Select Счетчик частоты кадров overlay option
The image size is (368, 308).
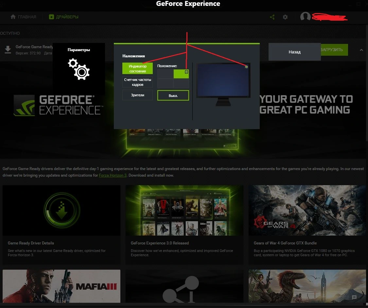[x=137, y=82]
